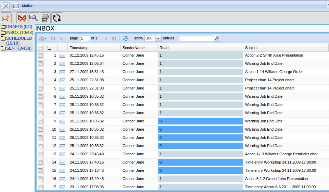Click the circular arrows refresh toolbar icon

pyautogui.click(x=57, y=18)
